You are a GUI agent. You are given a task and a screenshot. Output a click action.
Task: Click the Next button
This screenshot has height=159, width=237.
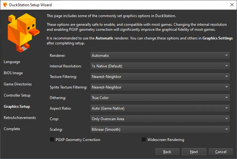193,152
